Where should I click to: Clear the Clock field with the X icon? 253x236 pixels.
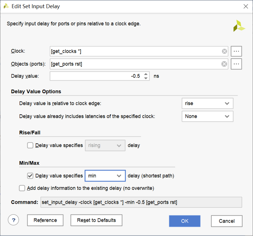pyautogui.click(x=224, y=51)
